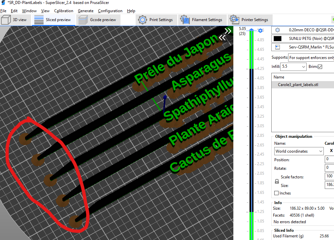Click the used filament value '25.66'
This screenshot has height=240, width=334.
pos(324,236)
